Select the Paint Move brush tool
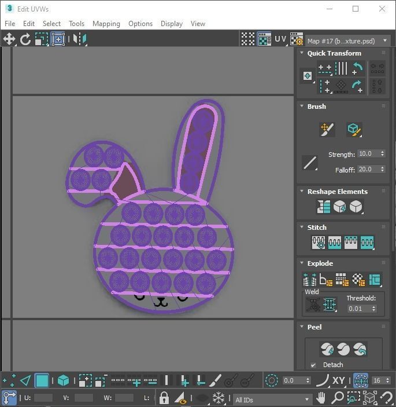Image resolution: width=396 pixels, height=407 pixels. (x=327, y=129)
